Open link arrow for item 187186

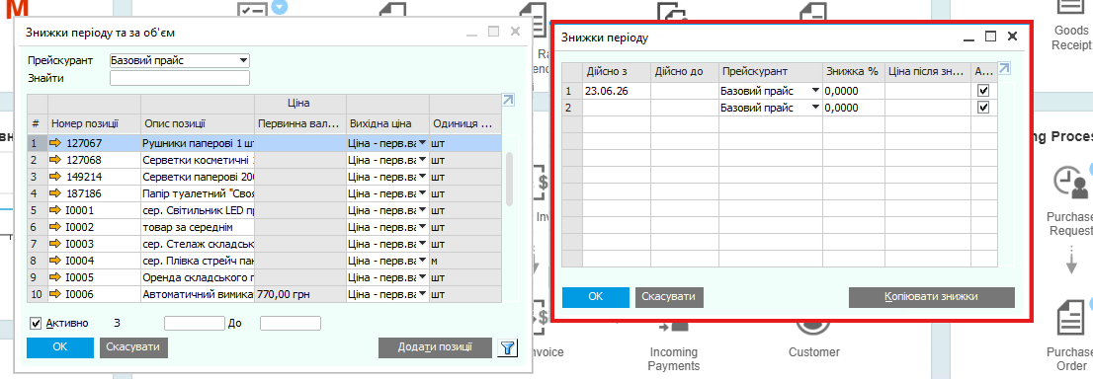tap(56, 193)
